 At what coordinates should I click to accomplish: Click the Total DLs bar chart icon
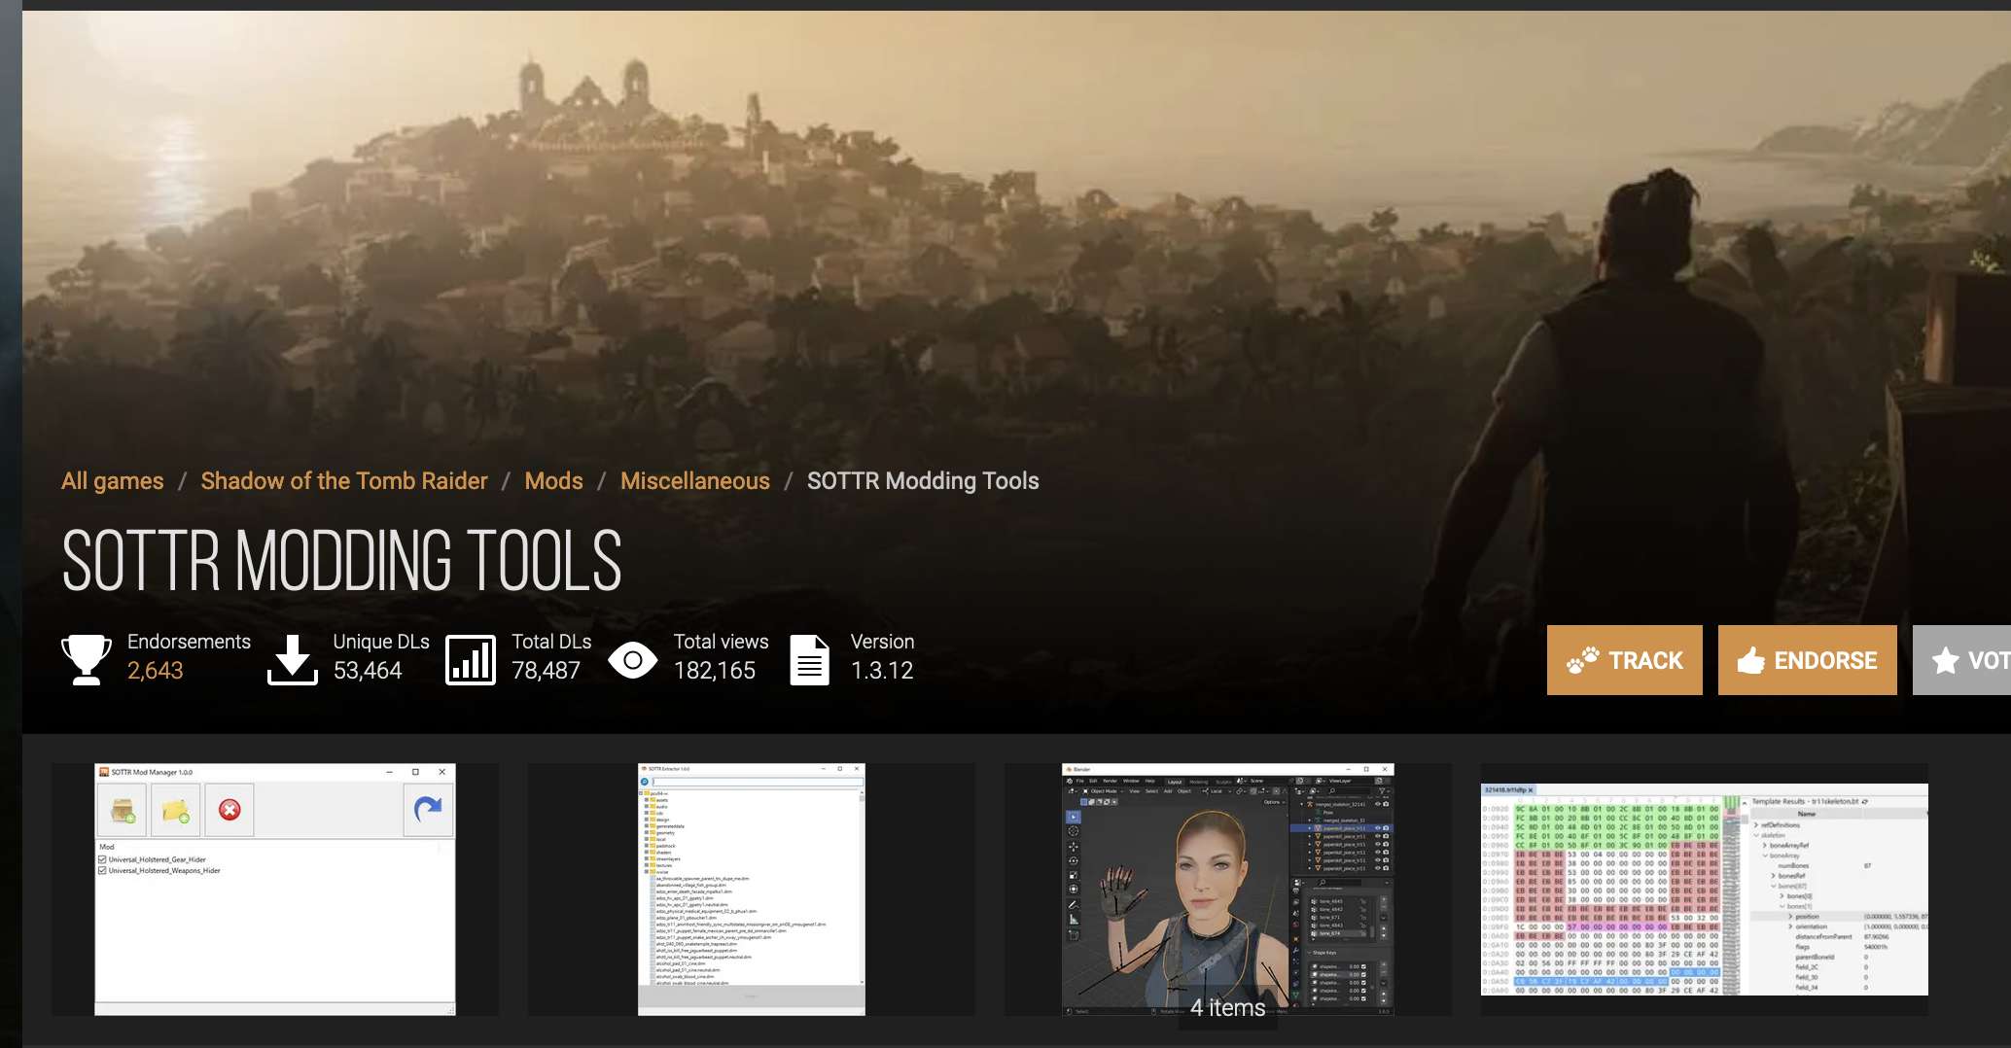tap(471, 660)
